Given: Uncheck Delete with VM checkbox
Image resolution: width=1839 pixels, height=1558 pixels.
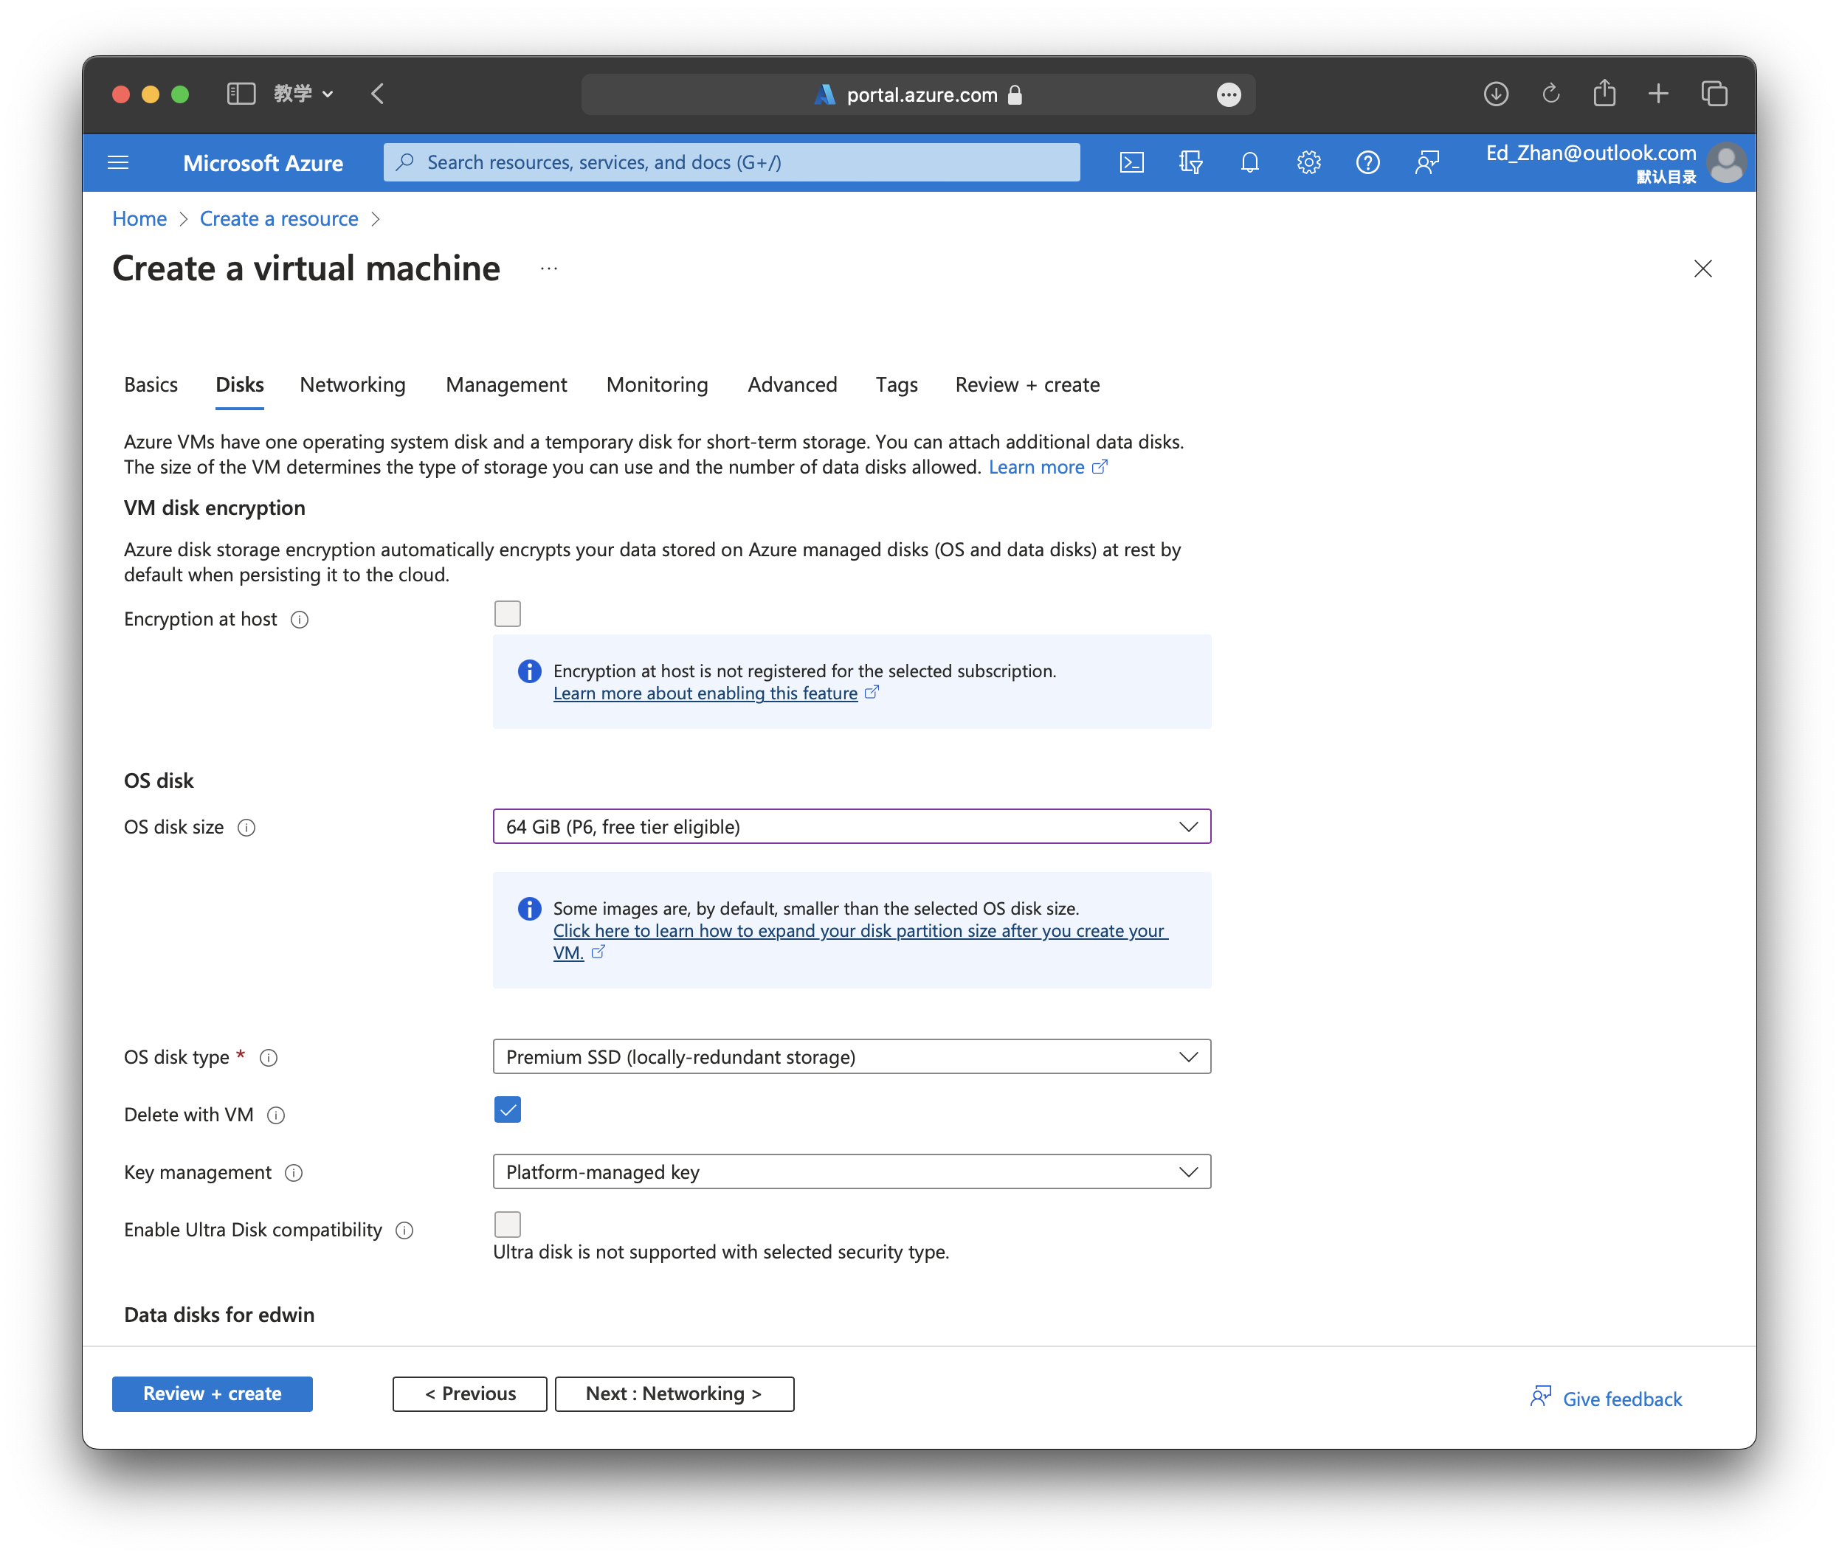Looking at the screenshot, I should (x=507, y=1110).
